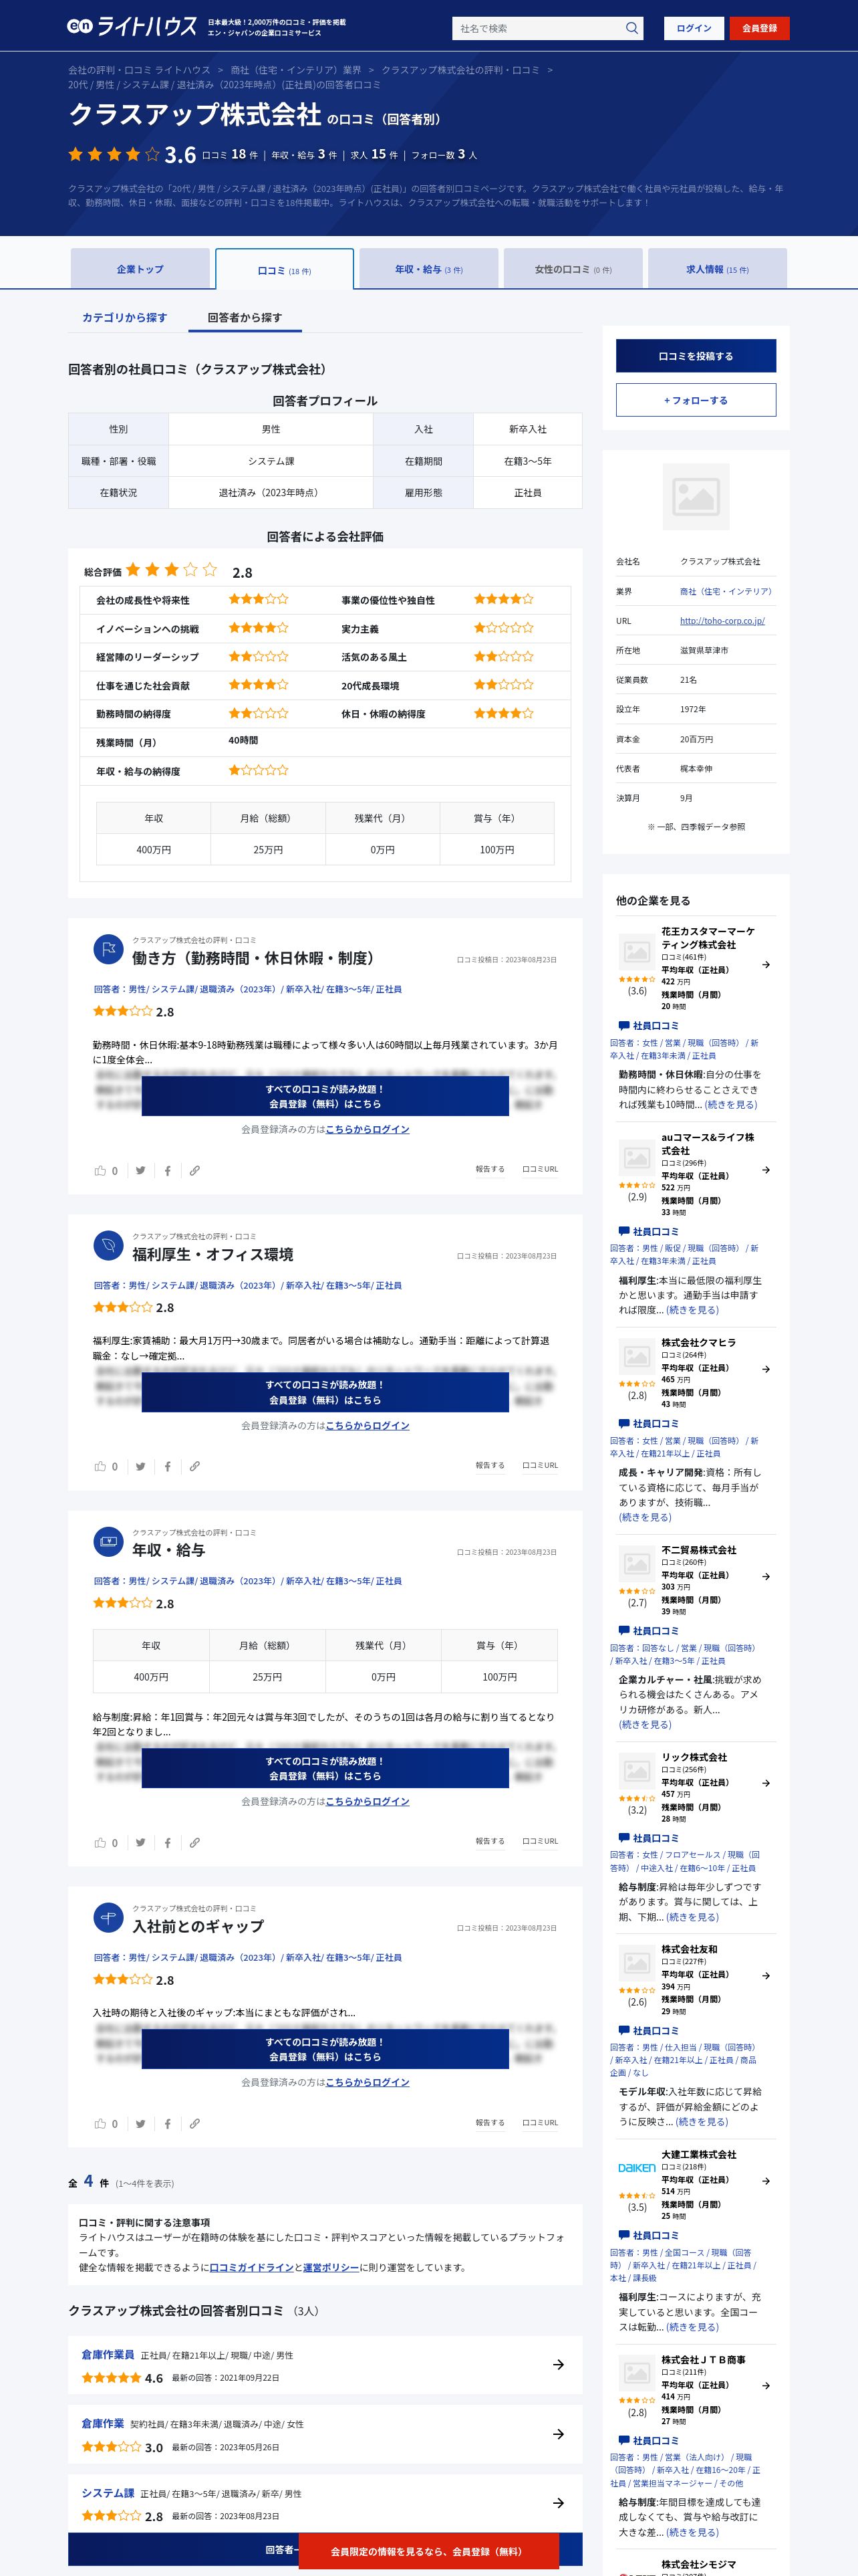Open the 求人情報 tab

click(x=716, y=269)
